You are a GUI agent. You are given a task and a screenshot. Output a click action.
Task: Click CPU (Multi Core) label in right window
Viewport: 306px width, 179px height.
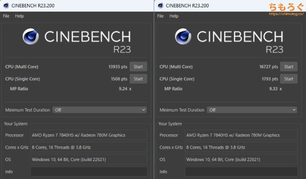click(176, 67)
